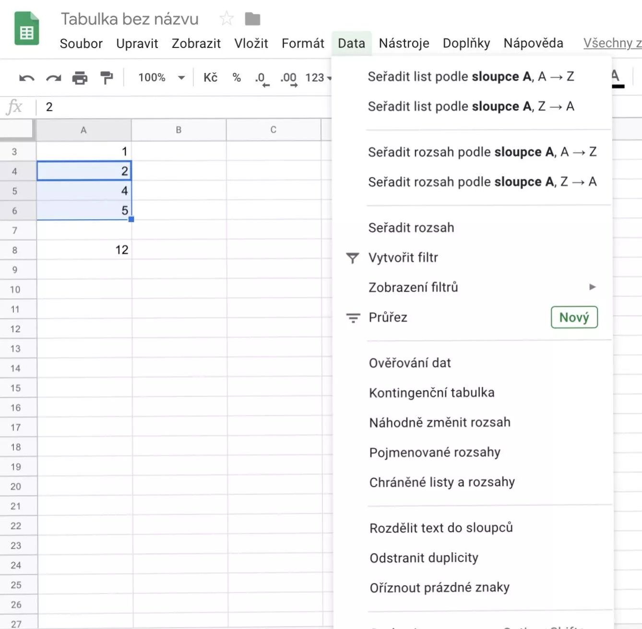The image size is (642, 629).
Task: Sort sheet by column A, A → Z
Action: pyautogui.click(x=472, y=77)
